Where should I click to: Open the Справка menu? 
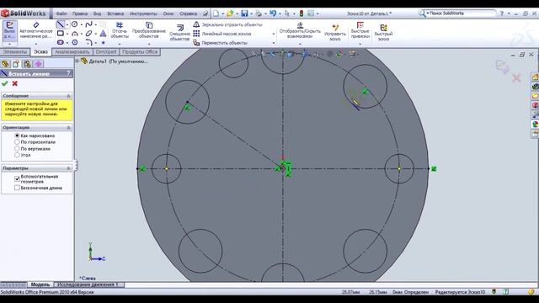(x=189, y=13)
